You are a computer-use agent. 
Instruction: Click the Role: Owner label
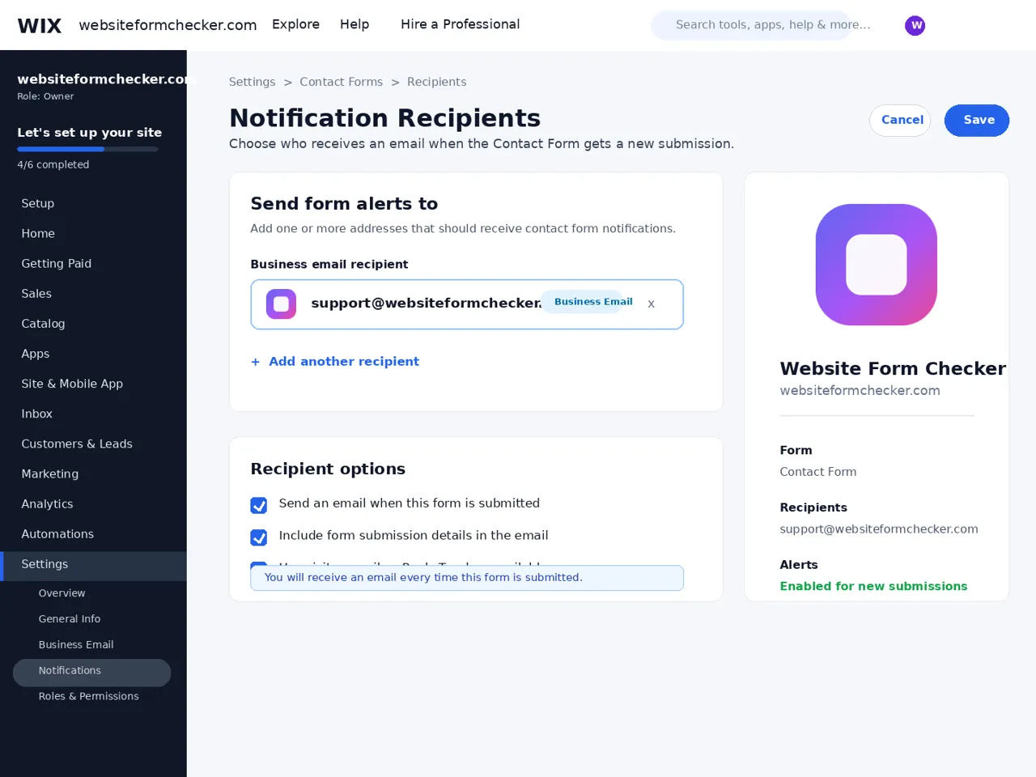click(x=45, y=96)
